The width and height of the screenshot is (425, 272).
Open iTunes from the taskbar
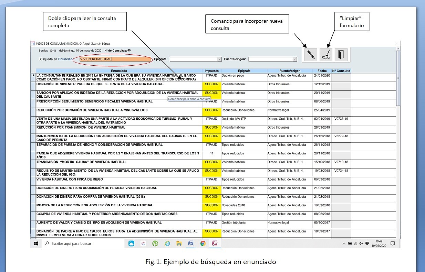coord(143,243)
